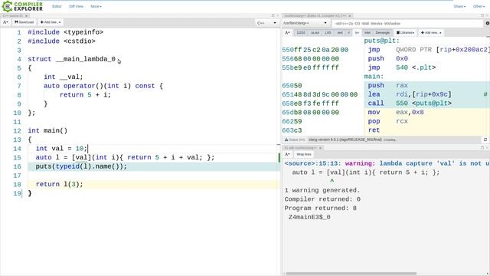
Task: Toggle Wrap lines in output pane
Action: (x=303, y=154)
